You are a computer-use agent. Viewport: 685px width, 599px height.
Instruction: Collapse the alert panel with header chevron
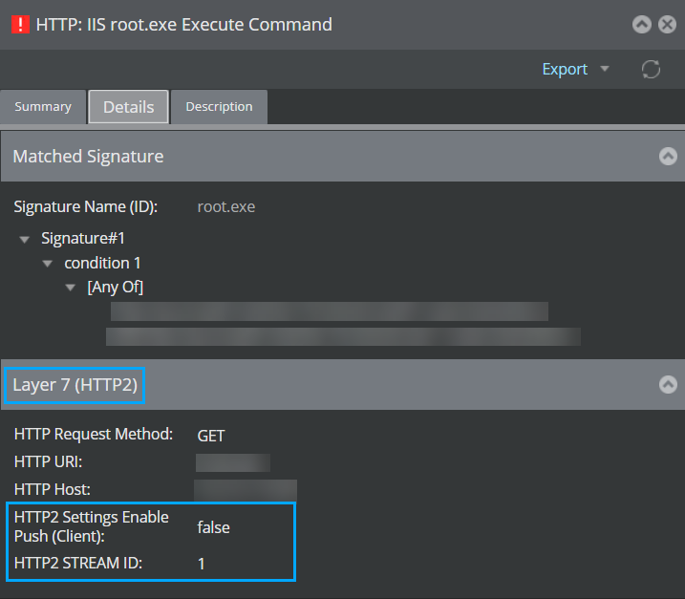pos(642,25)
